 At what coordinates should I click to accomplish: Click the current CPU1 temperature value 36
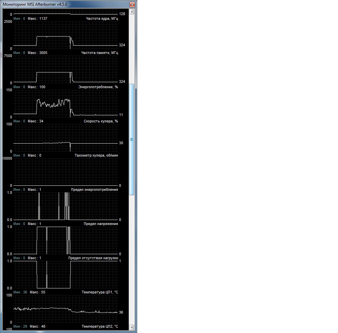(x=121, y=312)
